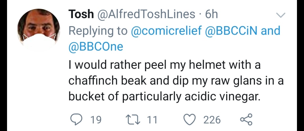Click the like count 226
Screen dimensions: 304x131
tap(212, 120)
